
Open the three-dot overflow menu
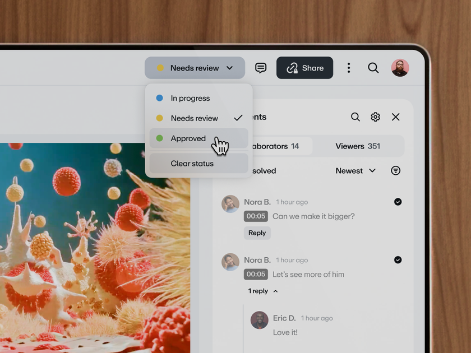tap(349, 67)
